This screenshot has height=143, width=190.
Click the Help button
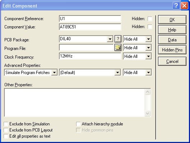172,30
